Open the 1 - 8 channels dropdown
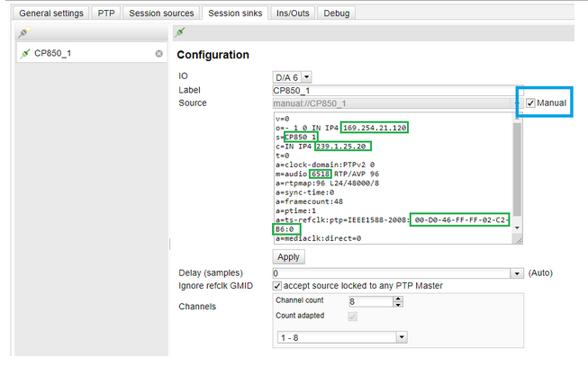Image resolution: width=588 pixels, height=366 pixels. [400, 337]
